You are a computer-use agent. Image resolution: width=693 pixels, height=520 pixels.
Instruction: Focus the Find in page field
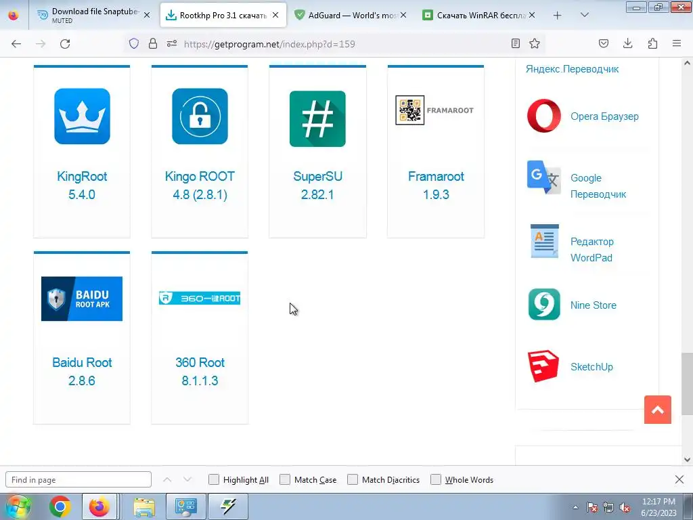(x=79, y=480)
